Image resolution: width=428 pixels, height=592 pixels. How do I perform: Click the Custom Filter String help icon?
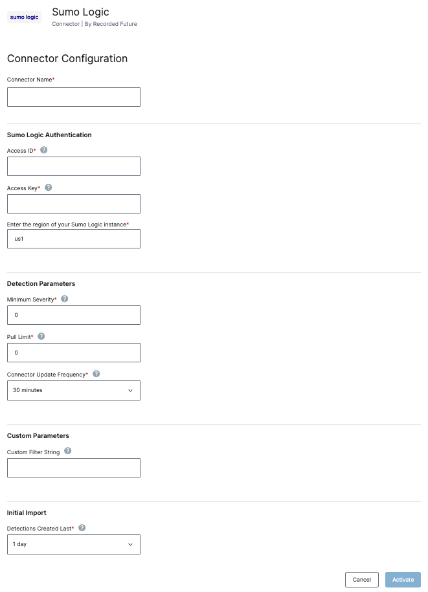coord(68,452)
